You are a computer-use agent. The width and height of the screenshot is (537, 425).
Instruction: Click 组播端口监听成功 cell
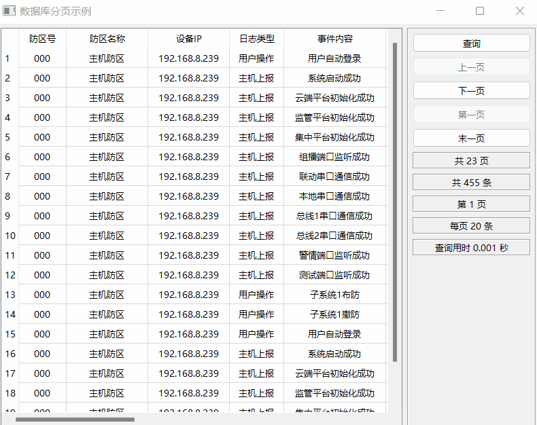coord(334,157)
